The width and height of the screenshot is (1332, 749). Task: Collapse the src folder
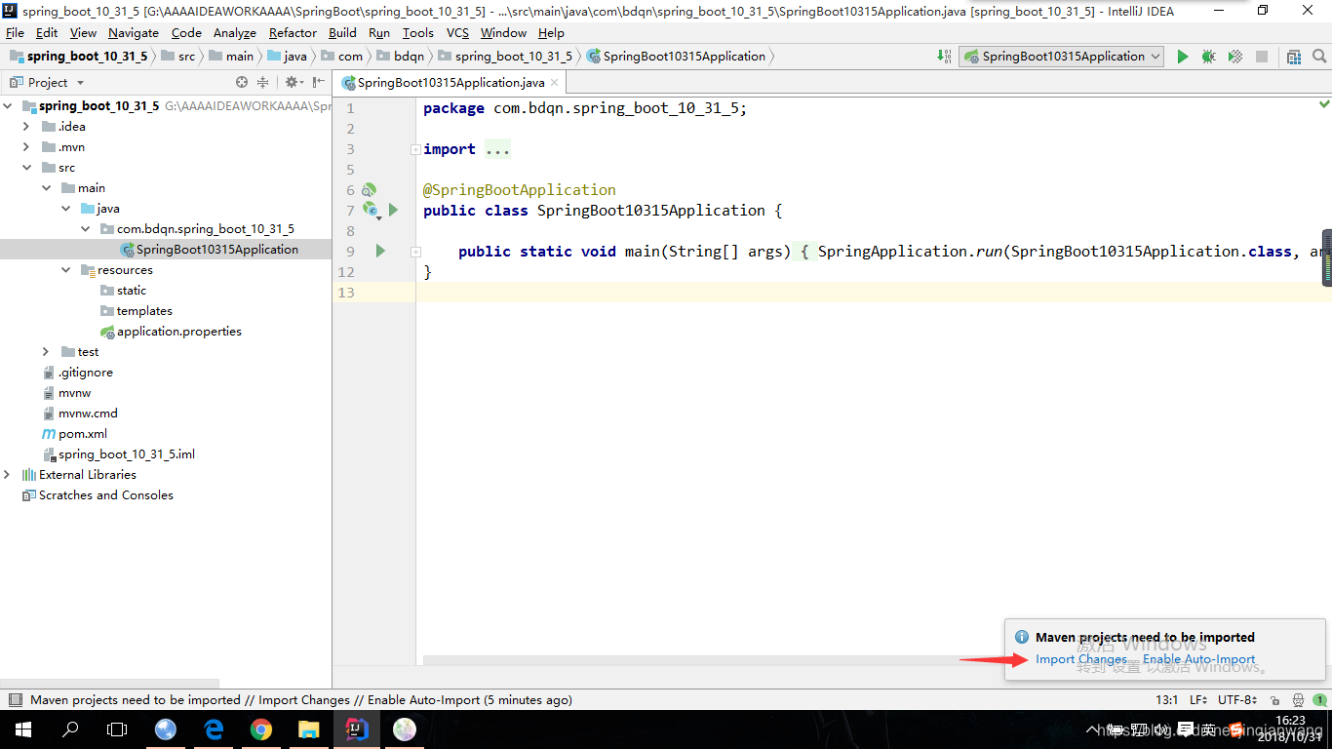click(x=26, y=168)
